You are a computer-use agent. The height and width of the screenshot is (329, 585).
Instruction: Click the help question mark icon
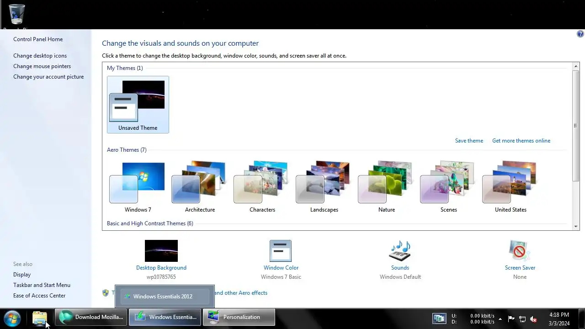[580, 34]
